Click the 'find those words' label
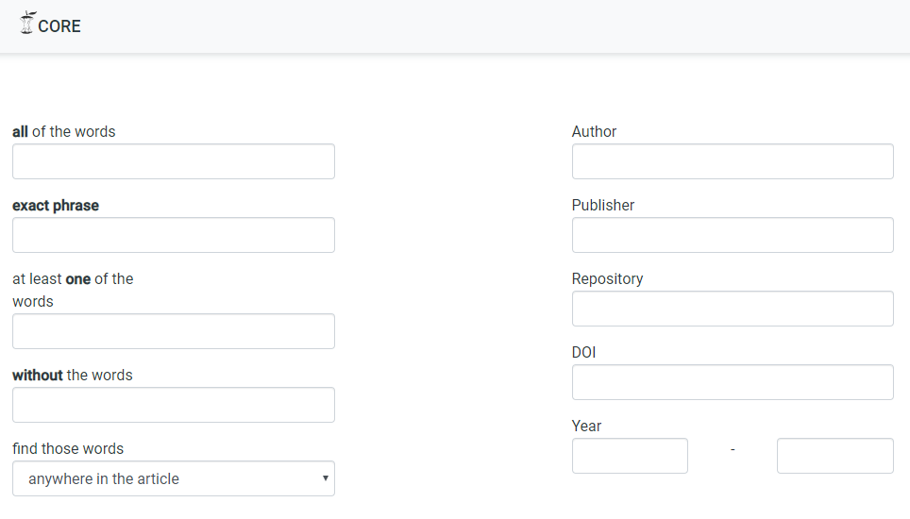Screen dimensions: 910x519 [68, 449]
